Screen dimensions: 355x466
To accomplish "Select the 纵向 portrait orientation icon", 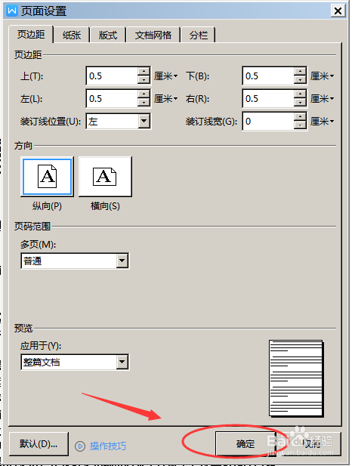I will (x=48, y=177).
